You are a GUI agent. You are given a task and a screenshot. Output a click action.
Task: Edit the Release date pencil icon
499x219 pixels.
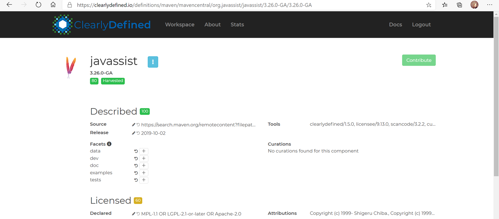pos(133,133)
